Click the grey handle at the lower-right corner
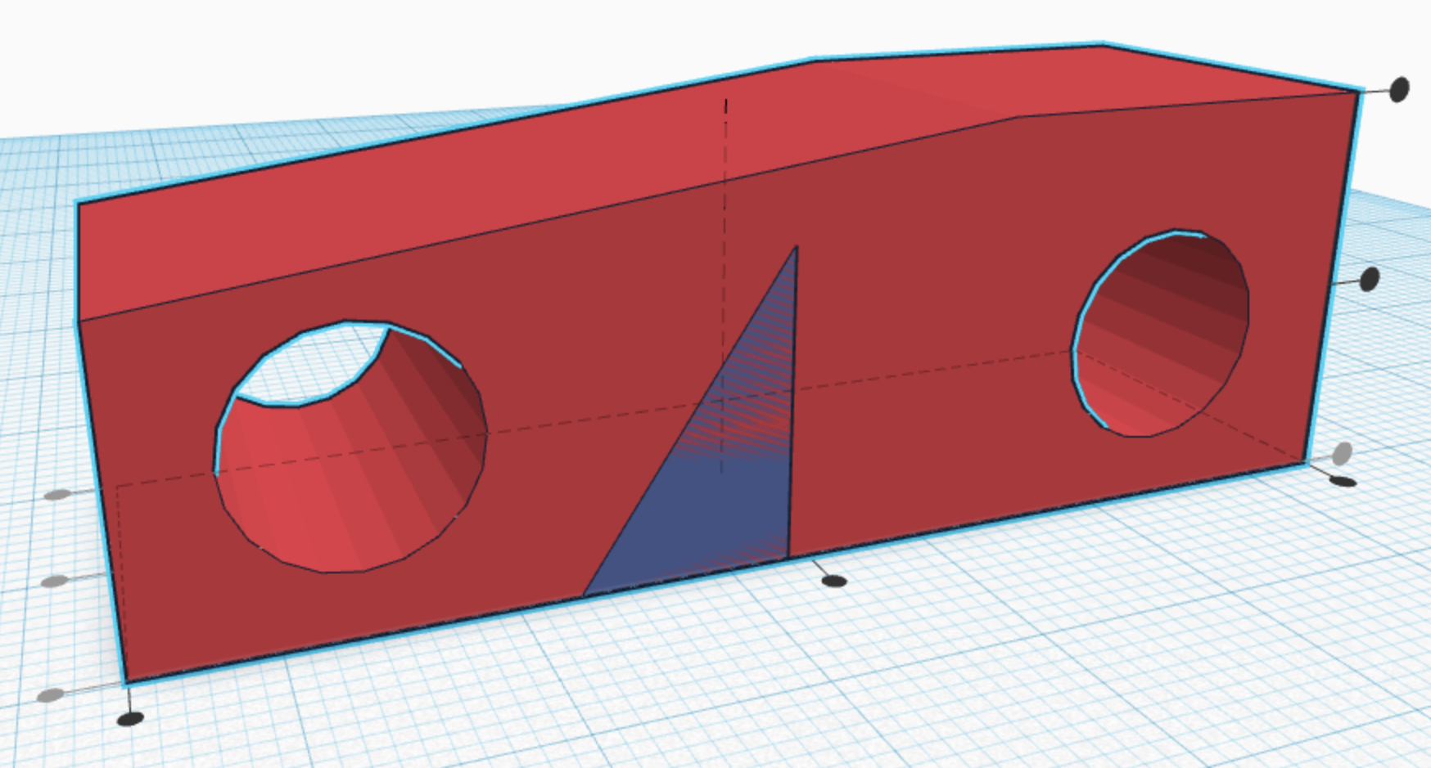Image resolution: width=1431 pixels, height=768 pixels. 1342,453
